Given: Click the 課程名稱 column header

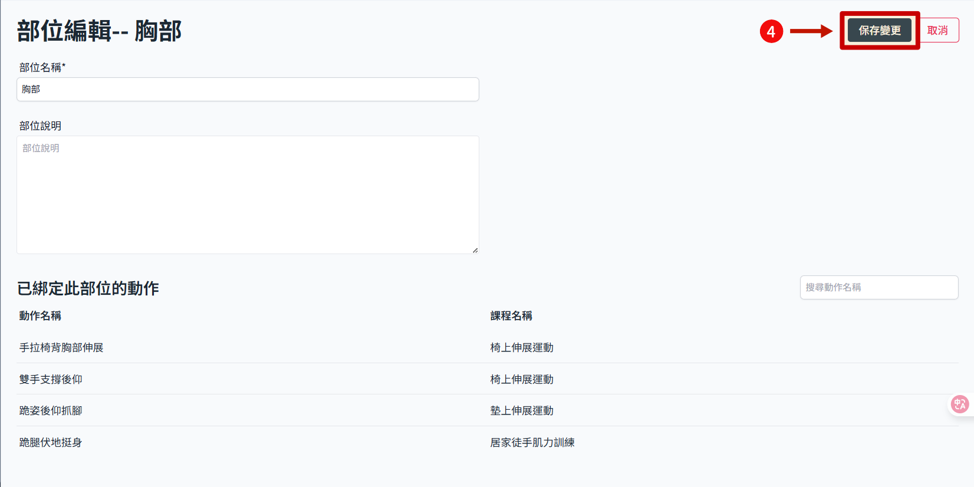Looking at the screenshot, I should pos(511,315).
